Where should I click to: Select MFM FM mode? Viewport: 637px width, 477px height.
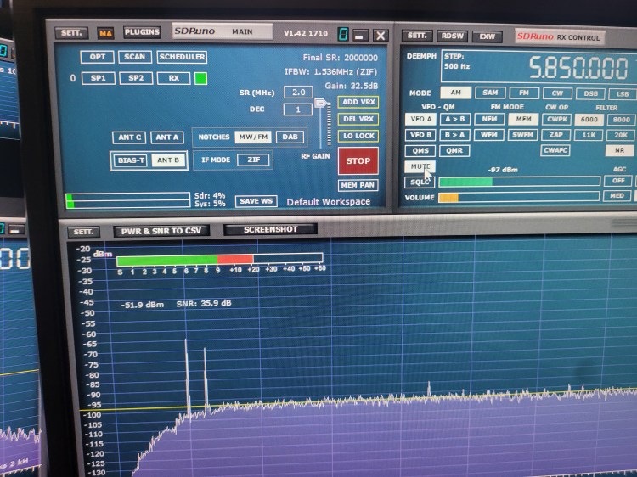[x=523, y=119]
